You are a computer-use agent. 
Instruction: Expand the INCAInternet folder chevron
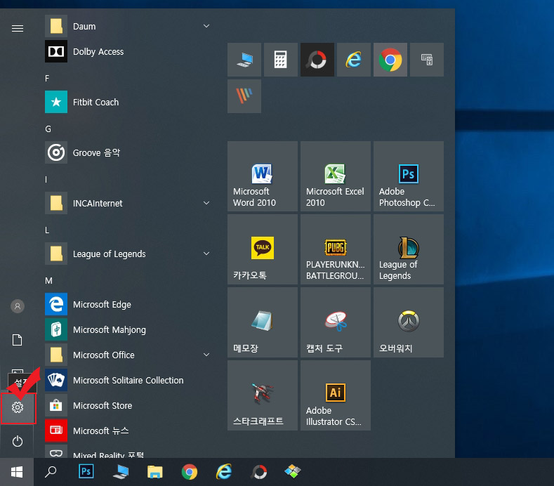(206, 203)
